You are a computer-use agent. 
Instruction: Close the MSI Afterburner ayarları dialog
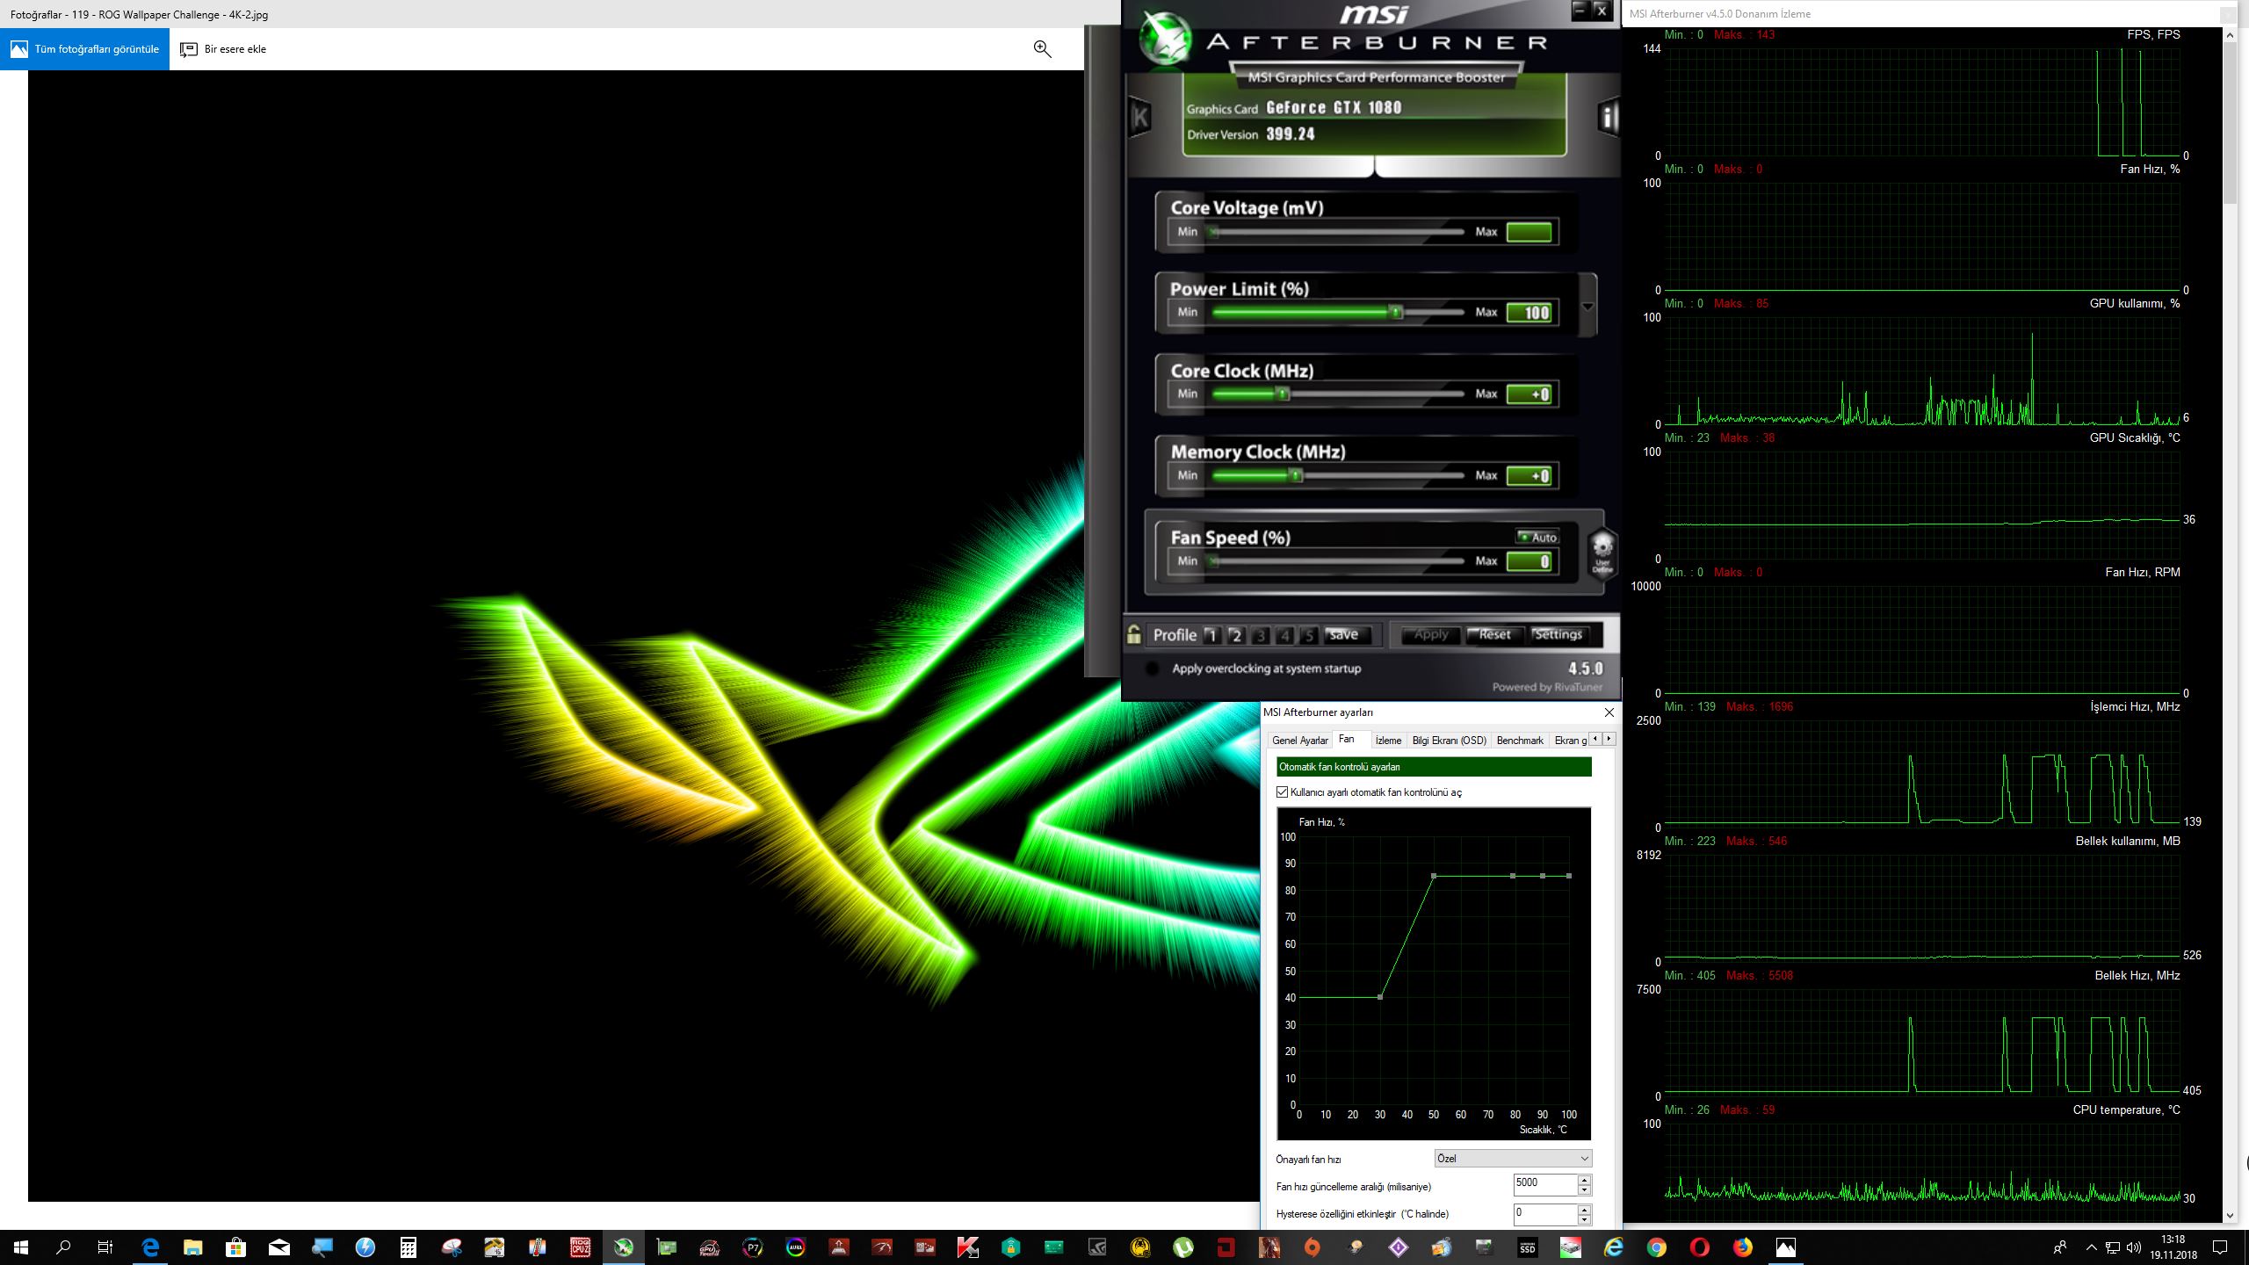pos(1609,712)
